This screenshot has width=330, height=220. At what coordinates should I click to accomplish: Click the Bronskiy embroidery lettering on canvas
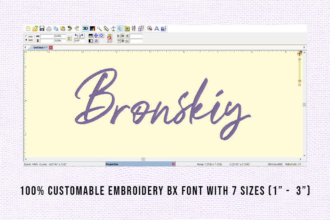coord(163,104)
